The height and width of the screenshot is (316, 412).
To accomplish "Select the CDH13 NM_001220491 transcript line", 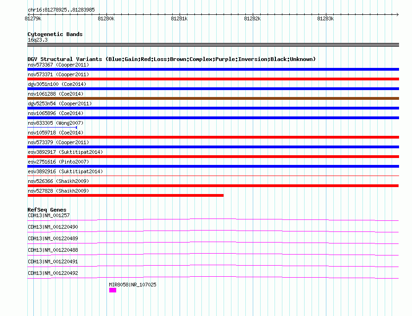I will [213, 266].
